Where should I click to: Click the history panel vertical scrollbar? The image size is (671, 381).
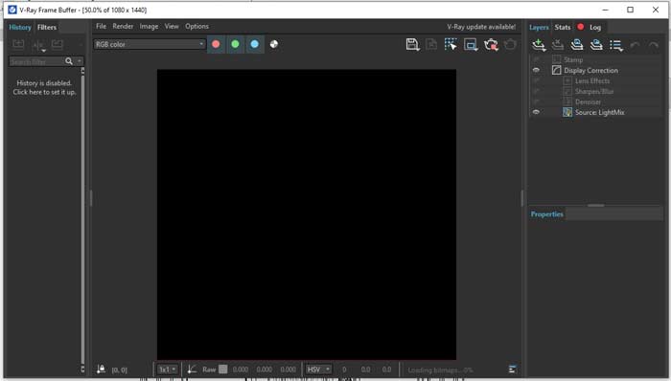click(82, 220)
